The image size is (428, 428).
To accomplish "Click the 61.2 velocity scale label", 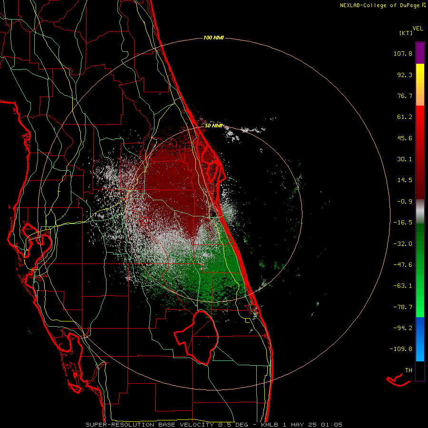I will [x=405, y=117].
